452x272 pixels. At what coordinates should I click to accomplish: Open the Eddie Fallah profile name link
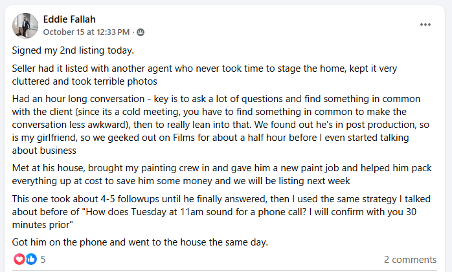69,19
